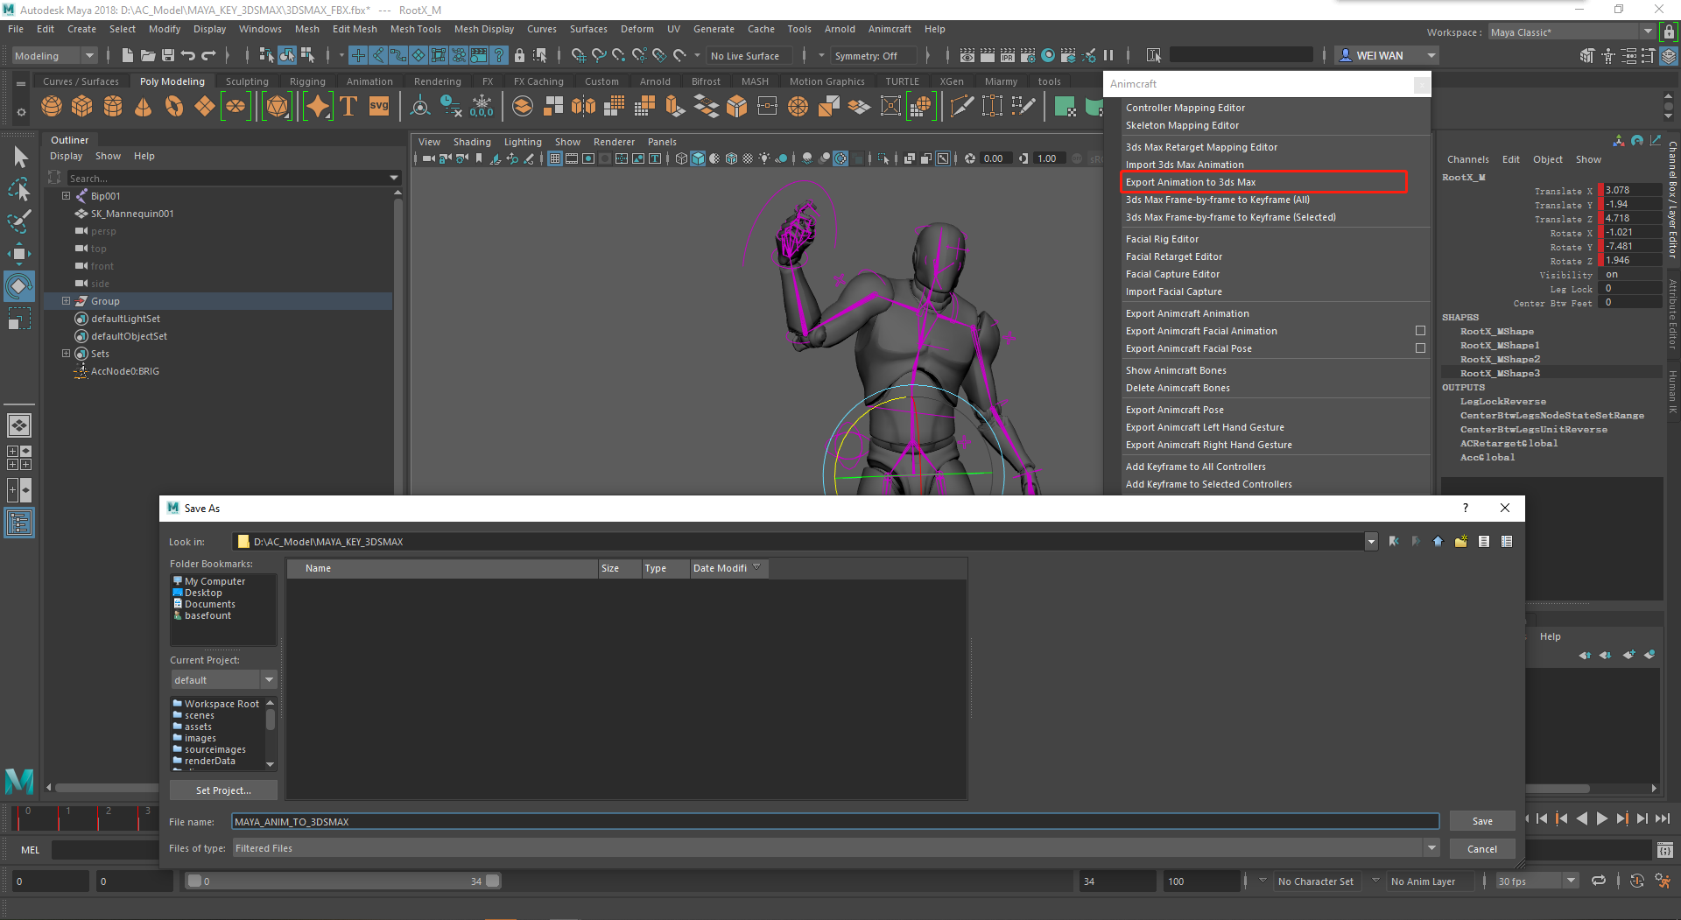The width and height of the screenshot is (1681, 920).
Task: Click the polygon cube shelf icon
Action: 82,107
